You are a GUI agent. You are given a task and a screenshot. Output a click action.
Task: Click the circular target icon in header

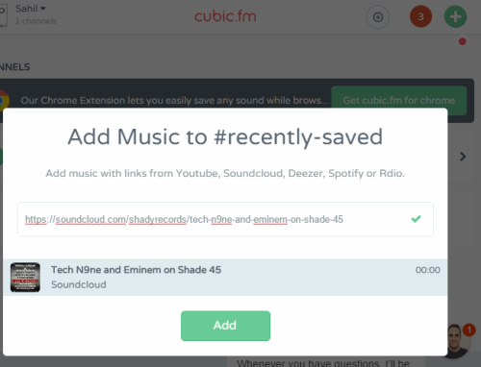point(378,17)
